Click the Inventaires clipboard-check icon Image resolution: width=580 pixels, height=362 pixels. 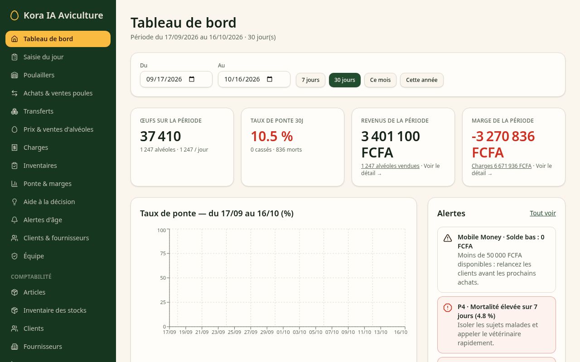coord(14,166)
